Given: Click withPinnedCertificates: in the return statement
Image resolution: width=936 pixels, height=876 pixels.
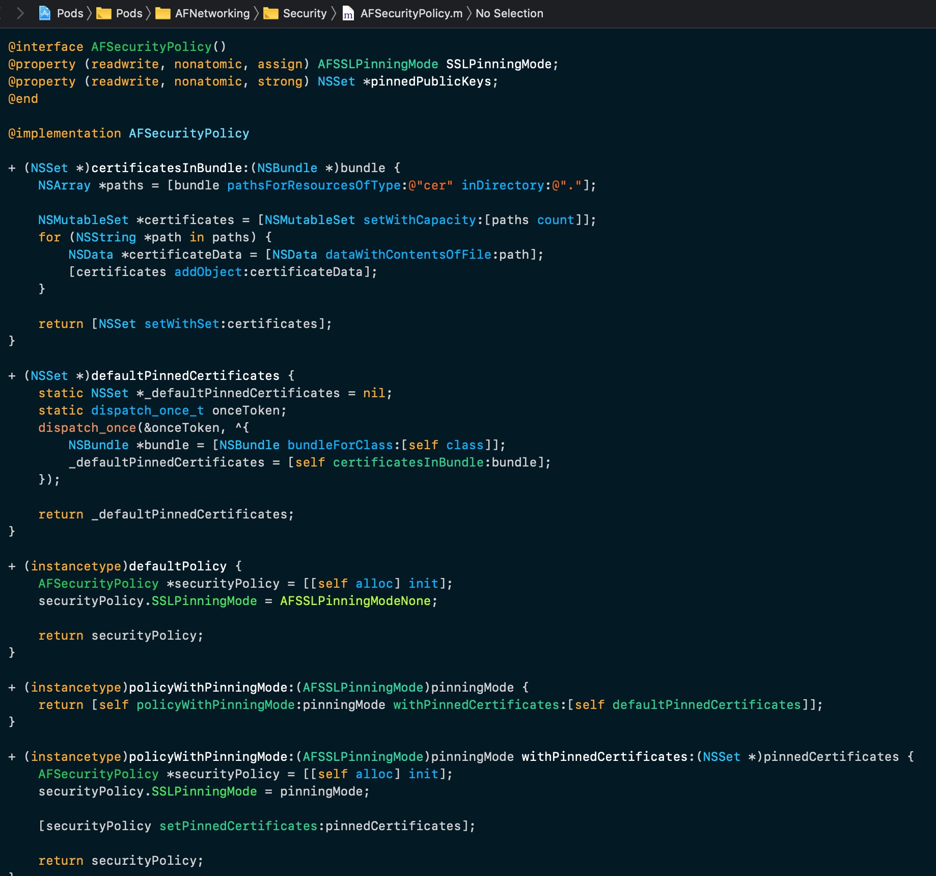Looking at the screenshot, I should (480, 705).
